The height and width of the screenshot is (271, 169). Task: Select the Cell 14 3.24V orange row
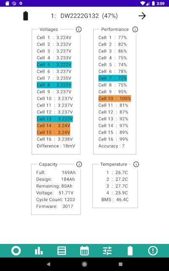click(x=54, y=126)
